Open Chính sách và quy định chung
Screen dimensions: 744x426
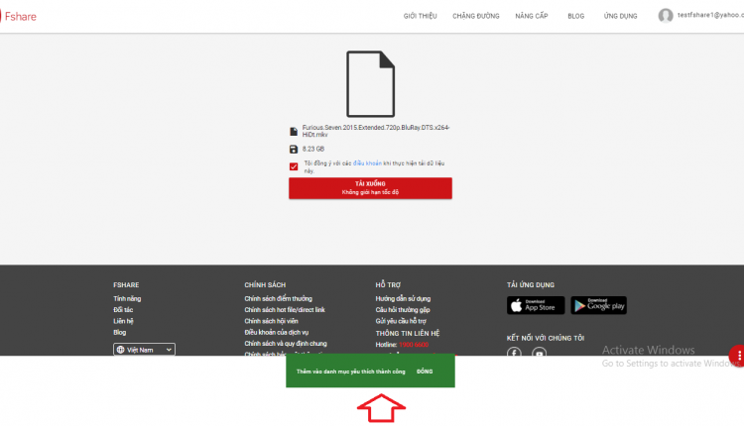click(x=286, y=344)
